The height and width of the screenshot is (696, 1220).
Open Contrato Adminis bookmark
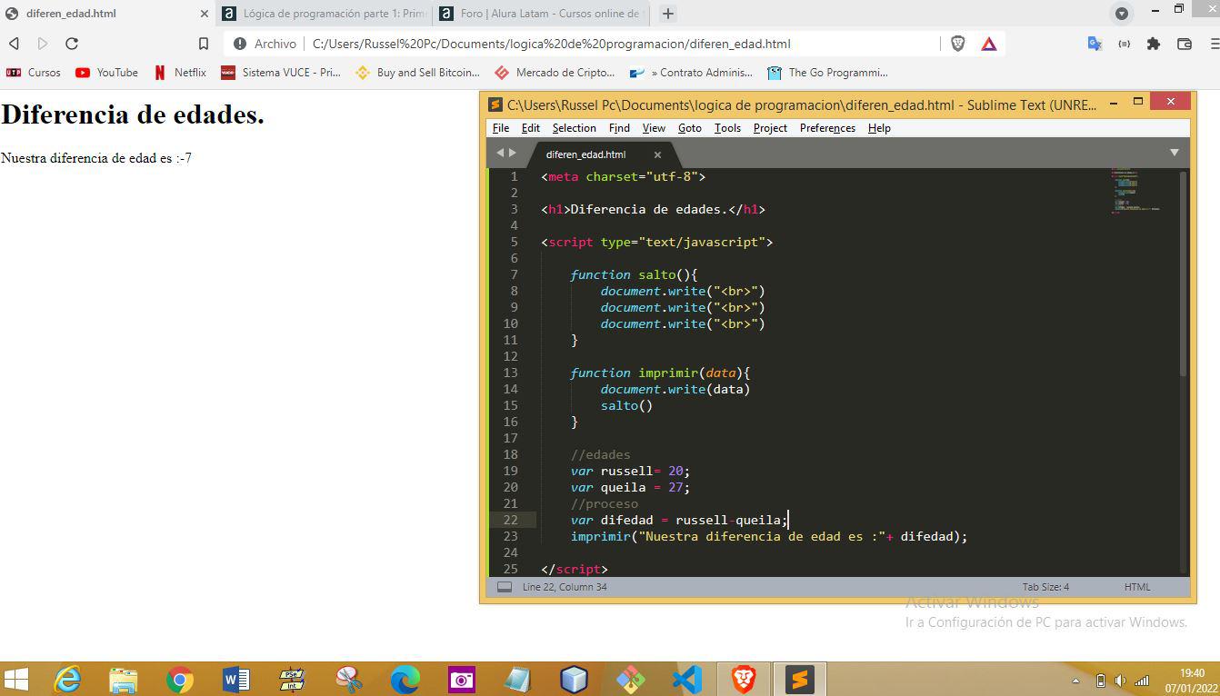coord(691,73)
